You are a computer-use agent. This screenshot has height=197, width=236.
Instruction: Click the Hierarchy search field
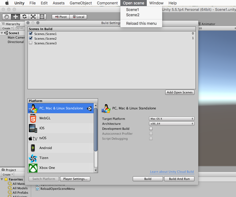coord(20,28)
